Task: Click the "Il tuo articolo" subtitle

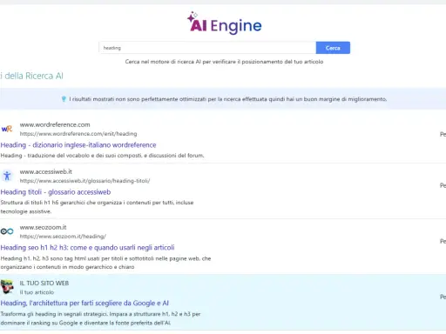Action: tap(37, 292)
